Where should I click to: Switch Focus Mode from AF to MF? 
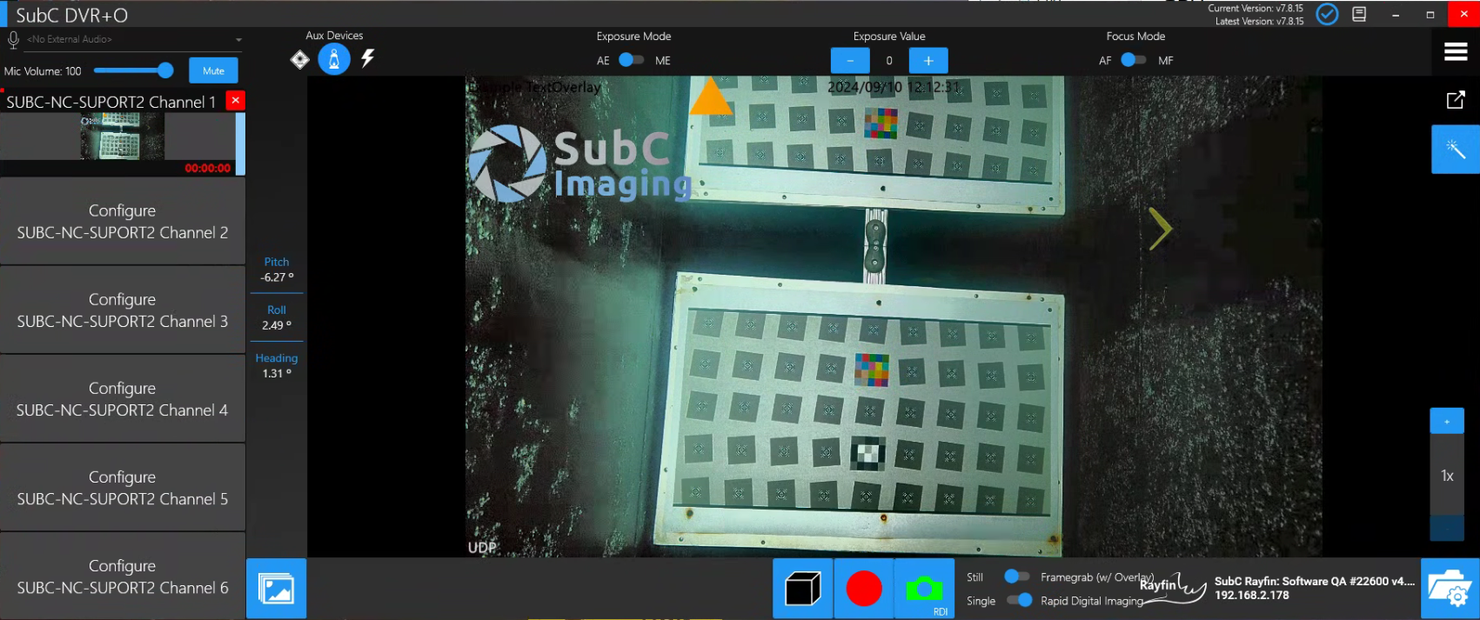[1133, 60]
